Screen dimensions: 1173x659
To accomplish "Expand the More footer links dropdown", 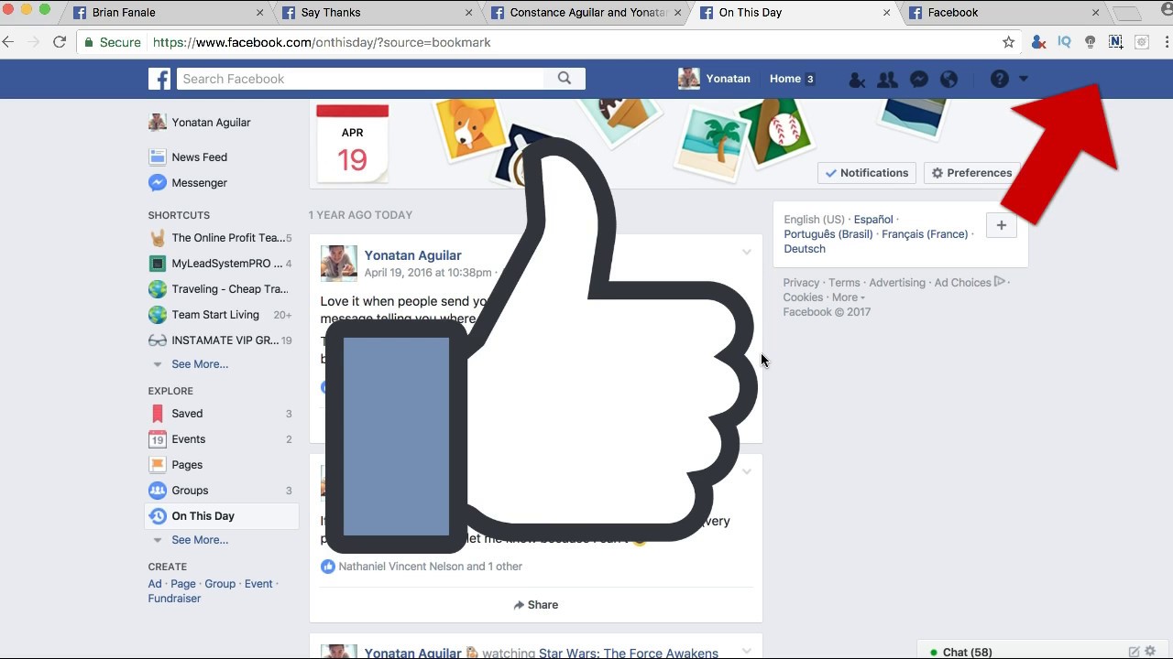I will pos(848,297).
